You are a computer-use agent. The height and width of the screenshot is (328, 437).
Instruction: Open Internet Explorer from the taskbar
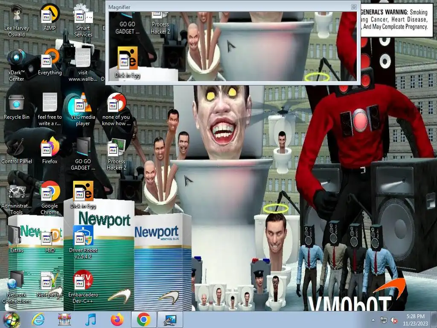pos(38,319)
